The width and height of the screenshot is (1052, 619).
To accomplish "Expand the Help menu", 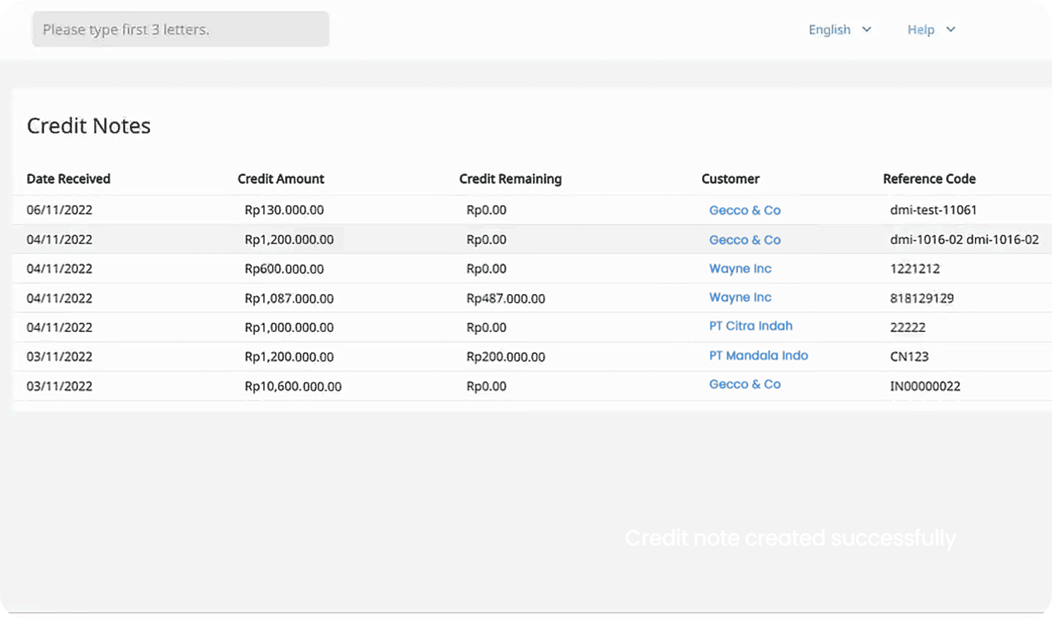I will 930,30.
